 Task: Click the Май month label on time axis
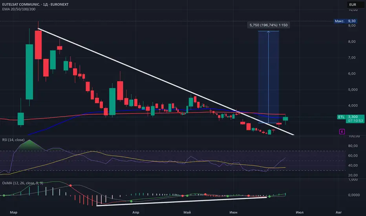187,212
